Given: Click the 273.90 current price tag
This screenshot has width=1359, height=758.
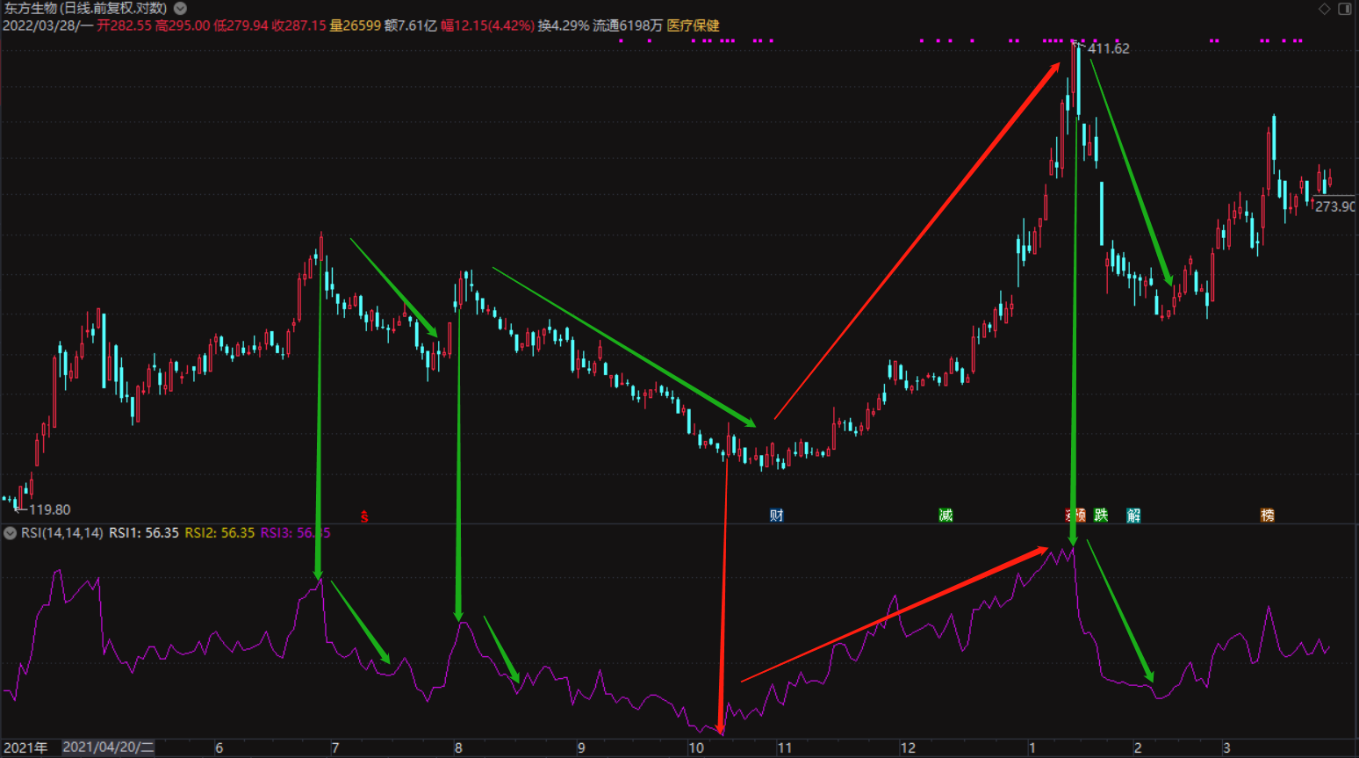Looking at the screenshot, I should (x=1334, y=206).
